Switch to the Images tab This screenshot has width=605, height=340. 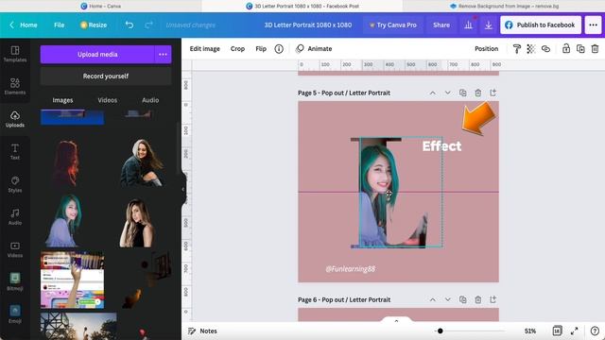click(62, 100)
